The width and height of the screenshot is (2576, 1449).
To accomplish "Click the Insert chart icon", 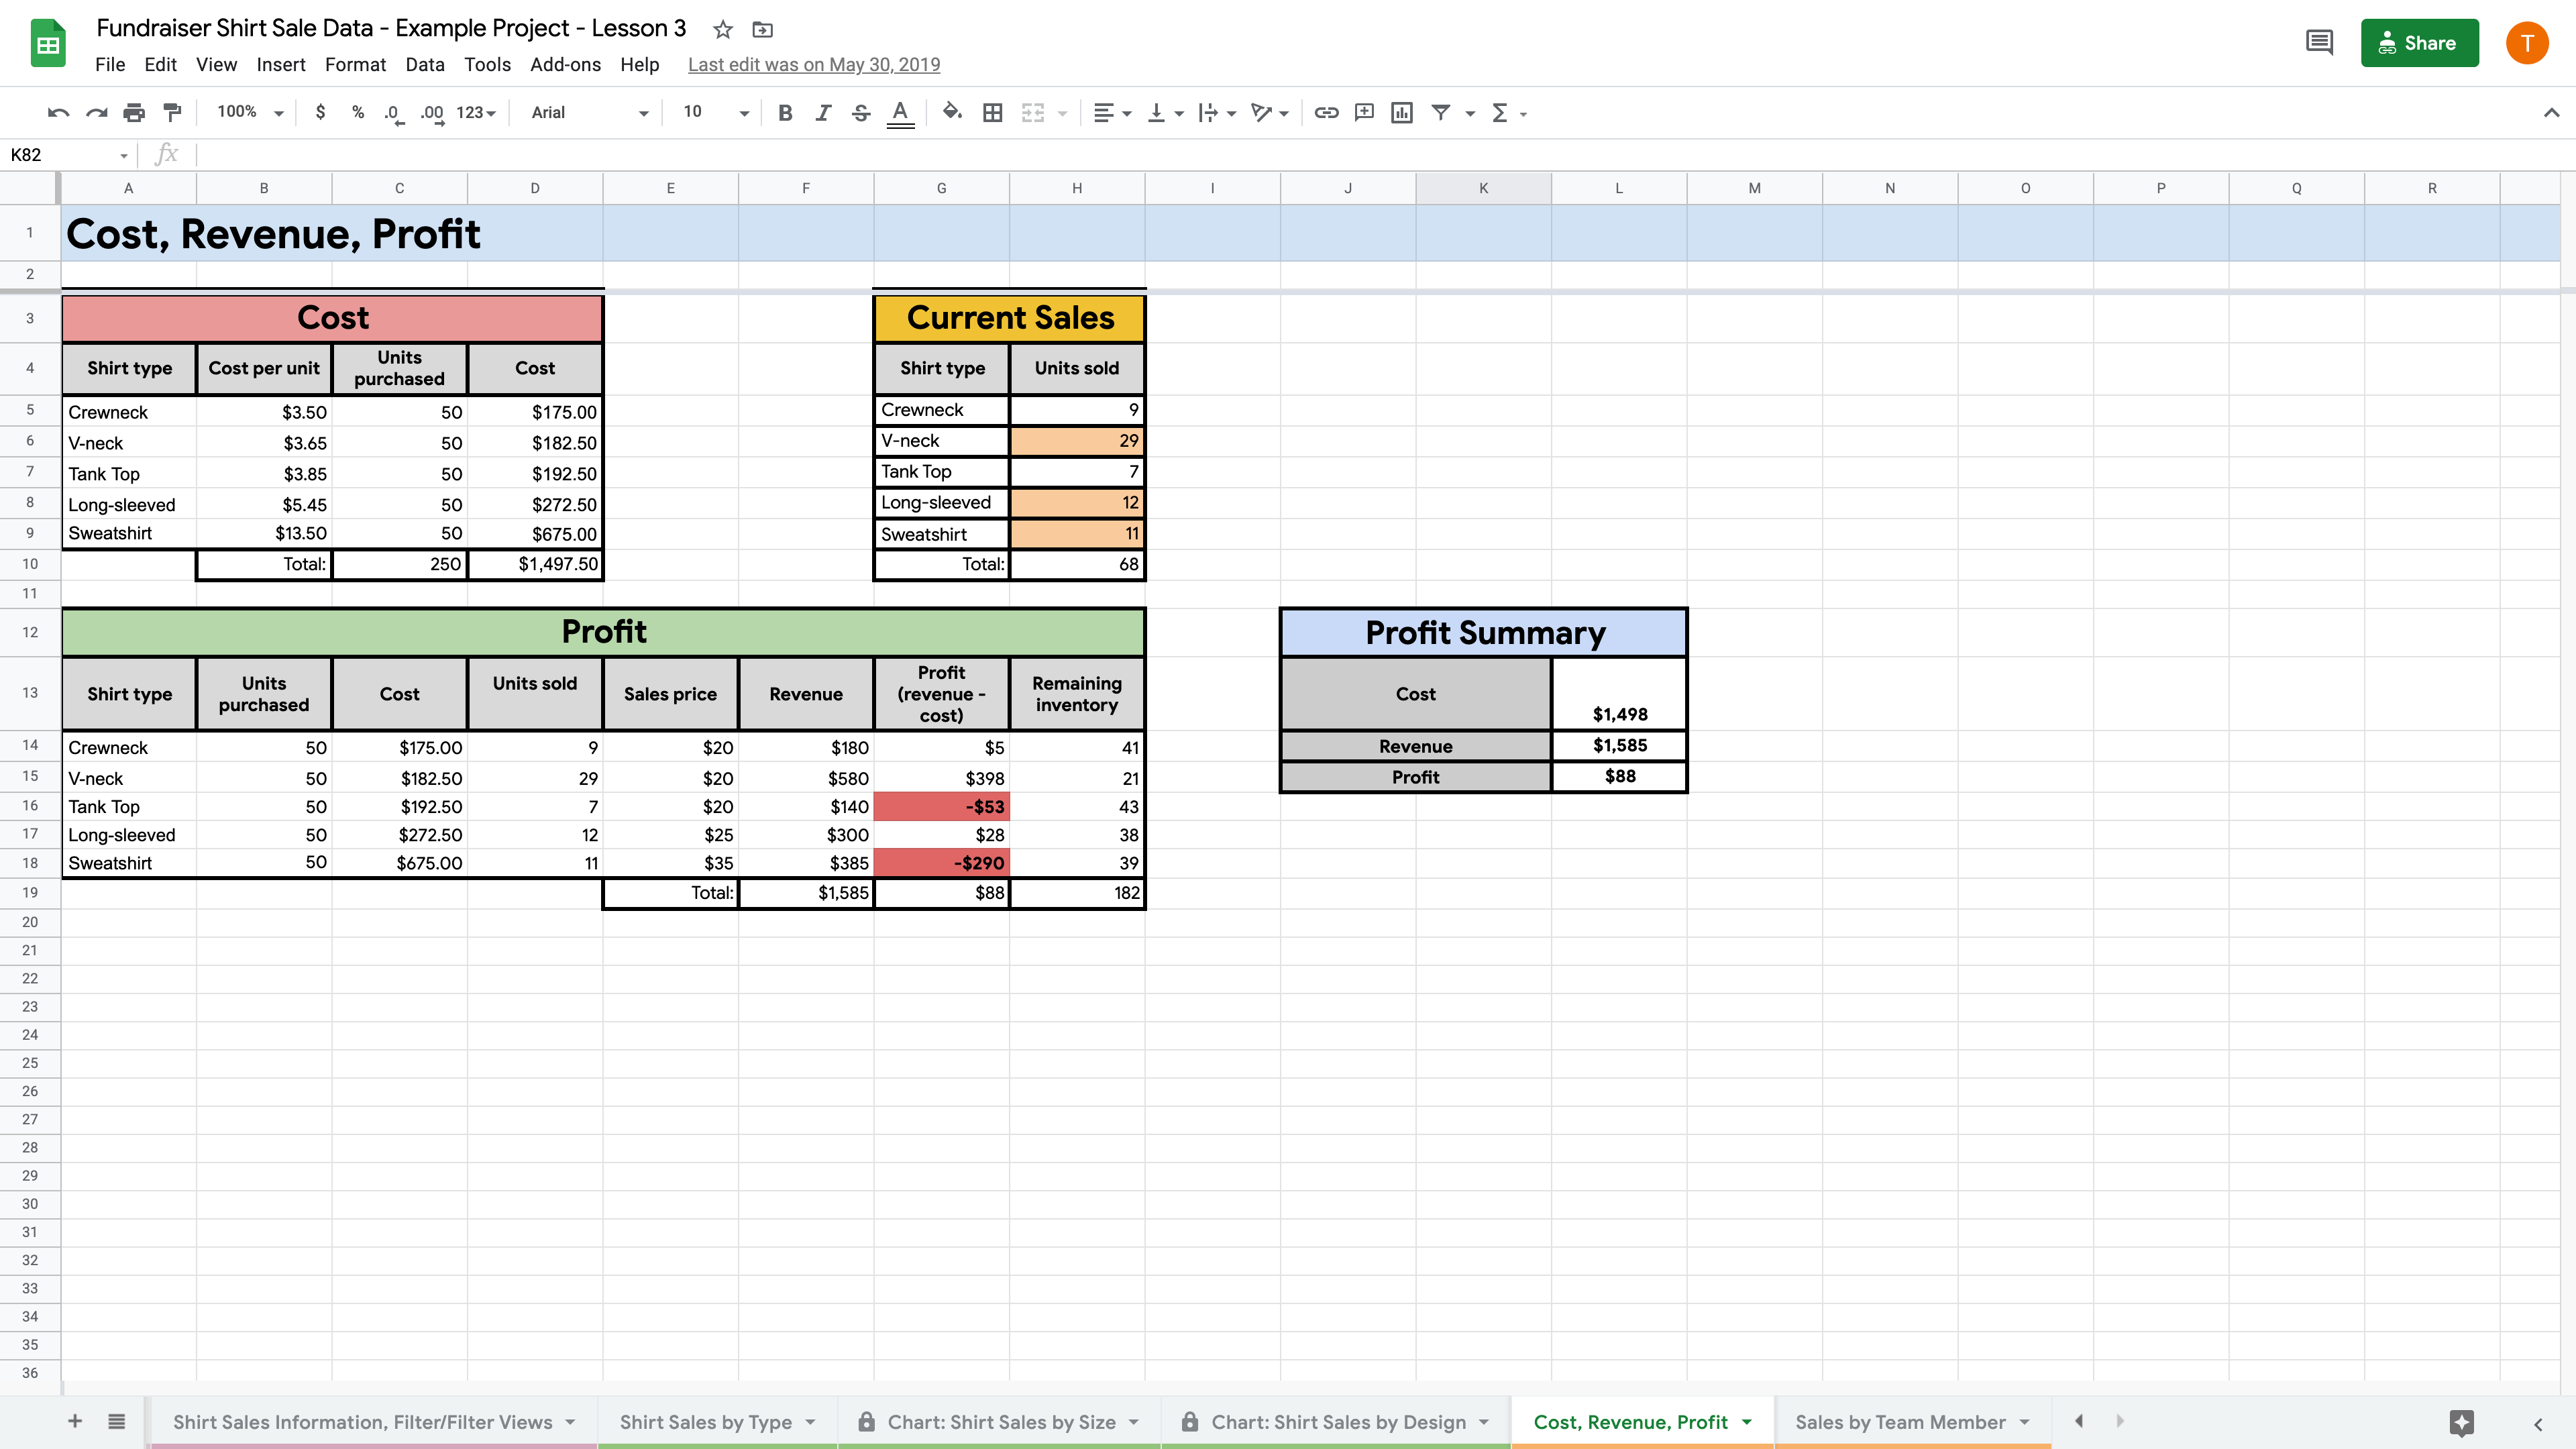I will click(x=1402, y=113).
